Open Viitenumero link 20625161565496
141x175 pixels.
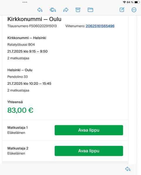coord(100,26)
